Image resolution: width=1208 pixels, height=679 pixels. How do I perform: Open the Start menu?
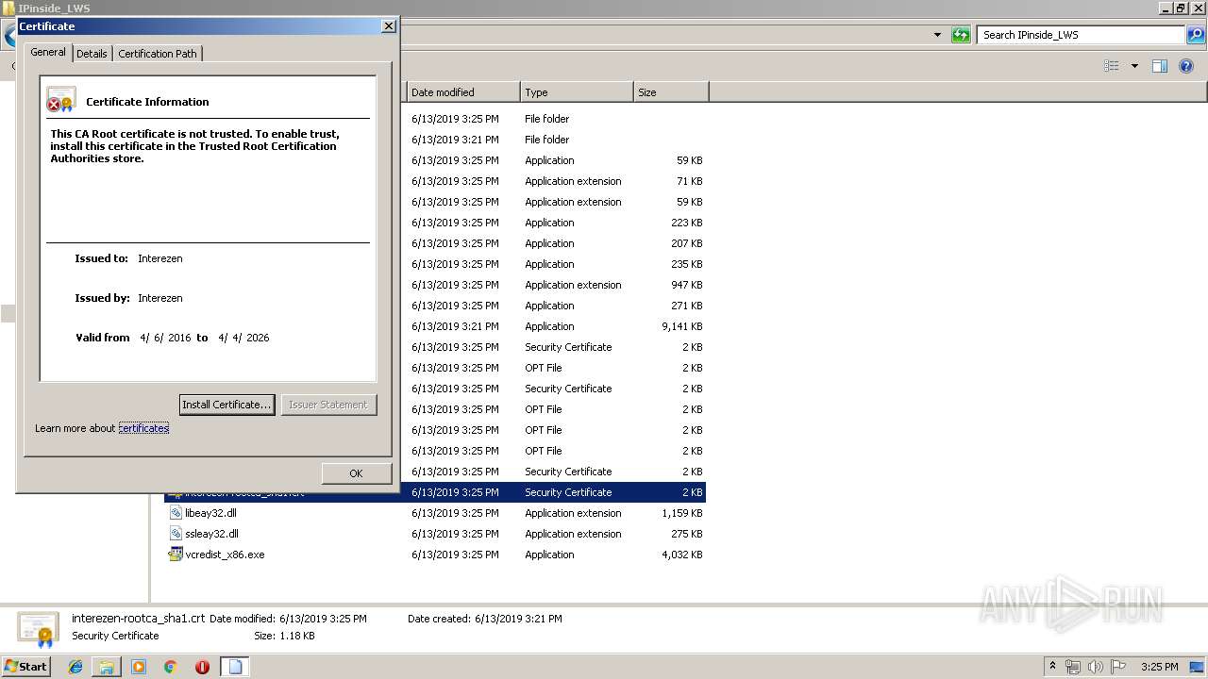pos(26,667)
